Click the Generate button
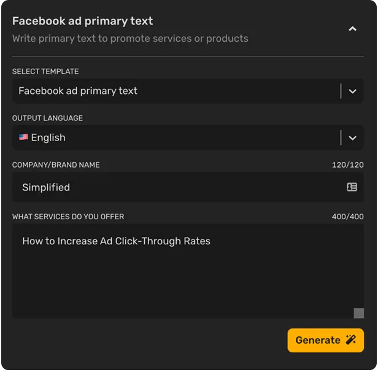The image size is (378, 372). [326, 340]
